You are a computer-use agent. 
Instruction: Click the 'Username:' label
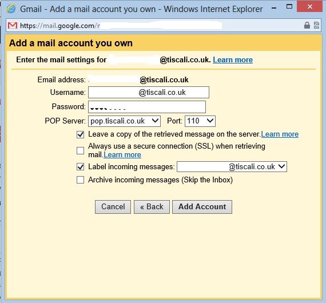[x=68, y=92]
